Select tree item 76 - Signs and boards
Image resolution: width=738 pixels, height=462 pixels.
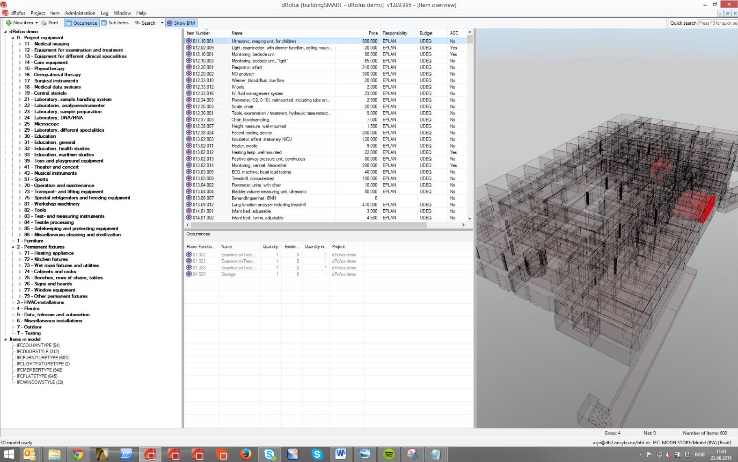(48, 284)
